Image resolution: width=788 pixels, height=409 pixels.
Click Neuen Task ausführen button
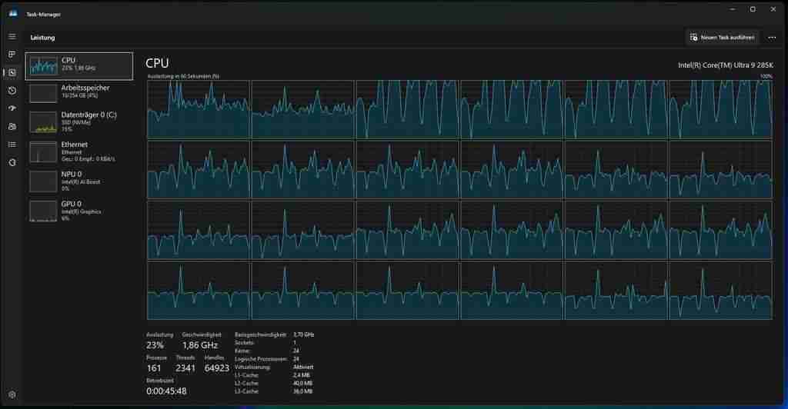tap(722, 38)
